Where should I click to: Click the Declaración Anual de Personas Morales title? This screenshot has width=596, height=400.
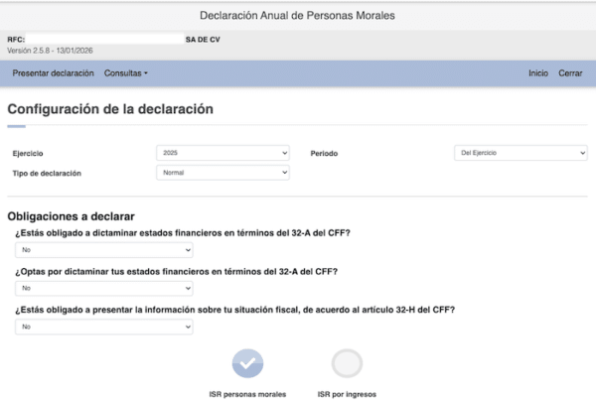[x=297, y=16]
